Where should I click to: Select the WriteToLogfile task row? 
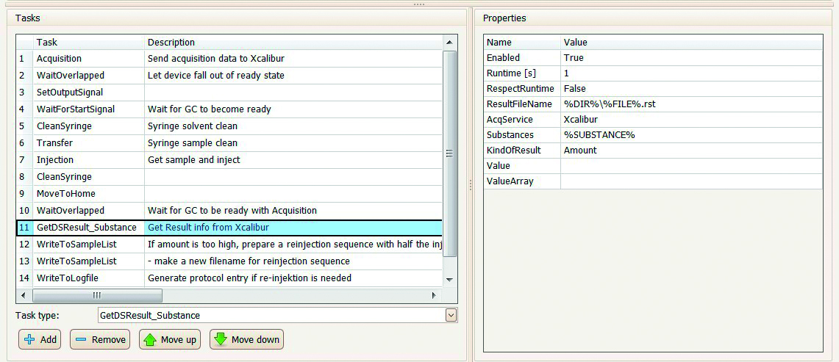(229, 278)
